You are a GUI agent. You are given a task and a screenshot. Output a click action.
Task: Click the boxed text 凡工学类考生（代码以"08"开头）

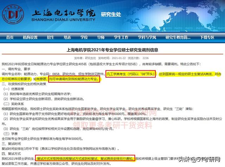pyautogui.click(x=130, y=74)
